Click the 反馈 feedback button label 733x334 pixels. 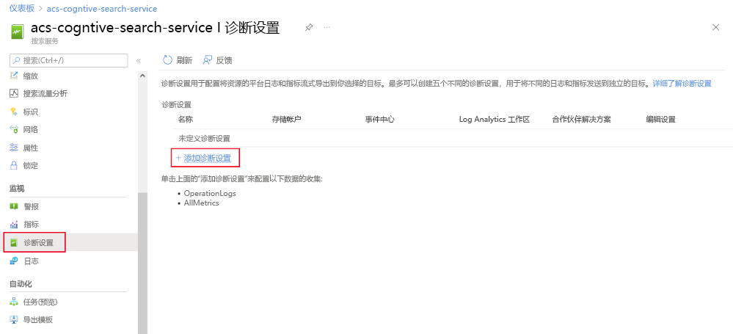click(x=224, y=60)
